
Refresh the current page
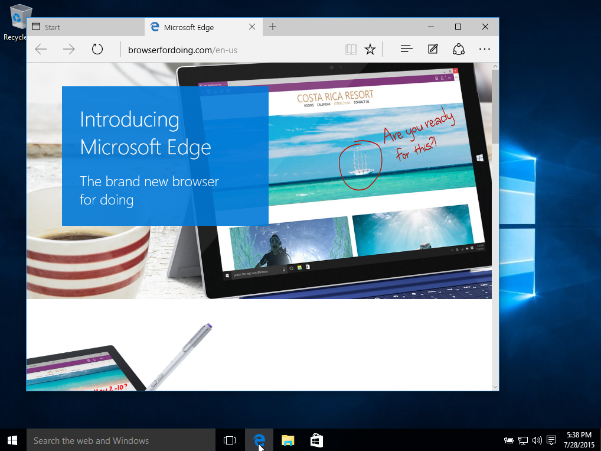coord(97,50)
